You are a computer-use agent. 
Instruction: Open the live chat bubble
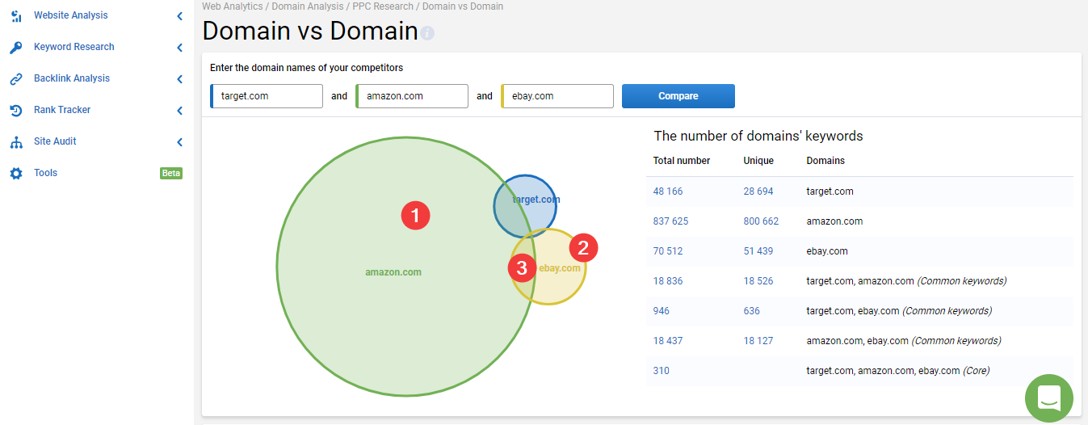[1048, 398]
